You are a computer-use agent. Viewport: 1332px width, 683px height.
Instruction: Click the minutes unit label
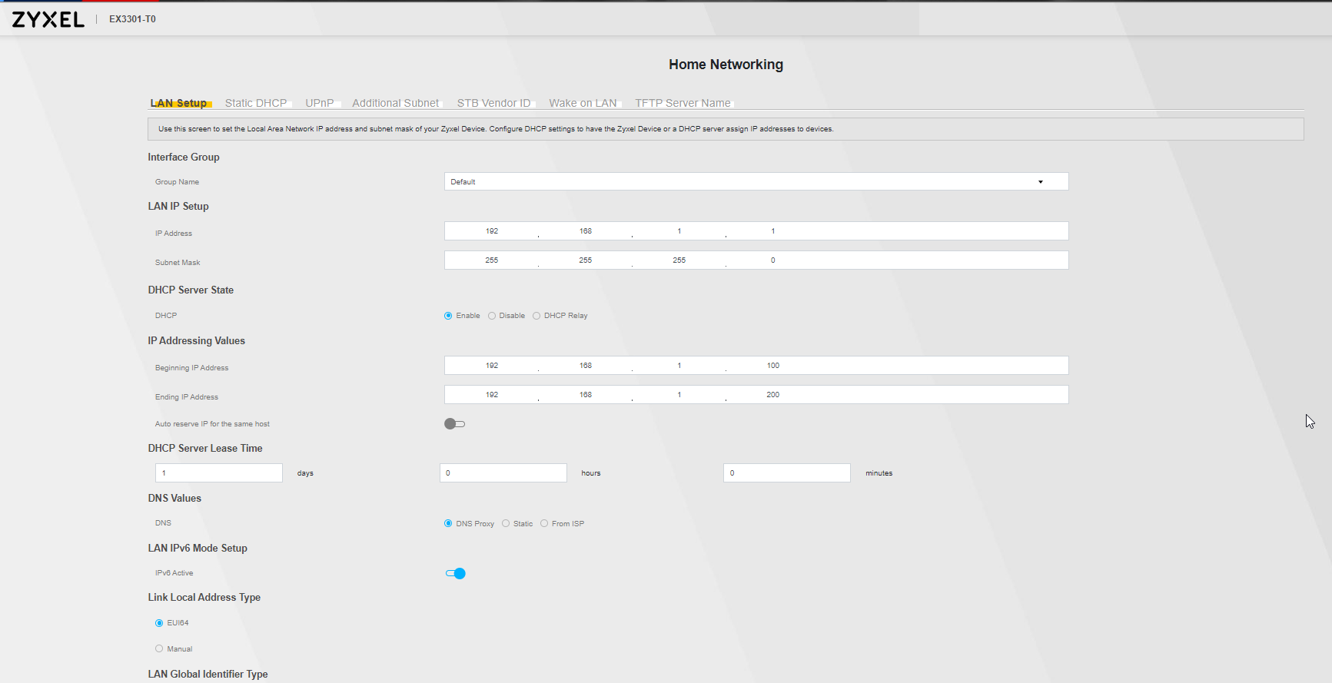coord(879,473)
